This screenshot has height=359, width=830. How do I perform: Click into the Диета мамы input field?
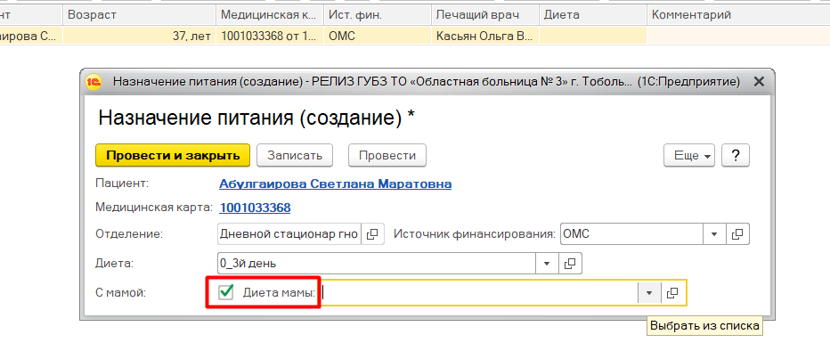click(x=478, y=293)
